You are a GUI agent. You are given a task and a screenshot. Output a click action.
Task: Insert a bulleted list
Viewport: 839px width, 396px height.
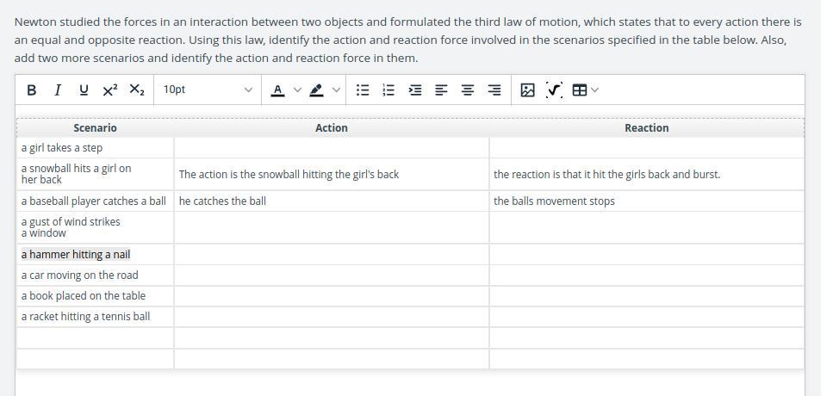(363, 90)
